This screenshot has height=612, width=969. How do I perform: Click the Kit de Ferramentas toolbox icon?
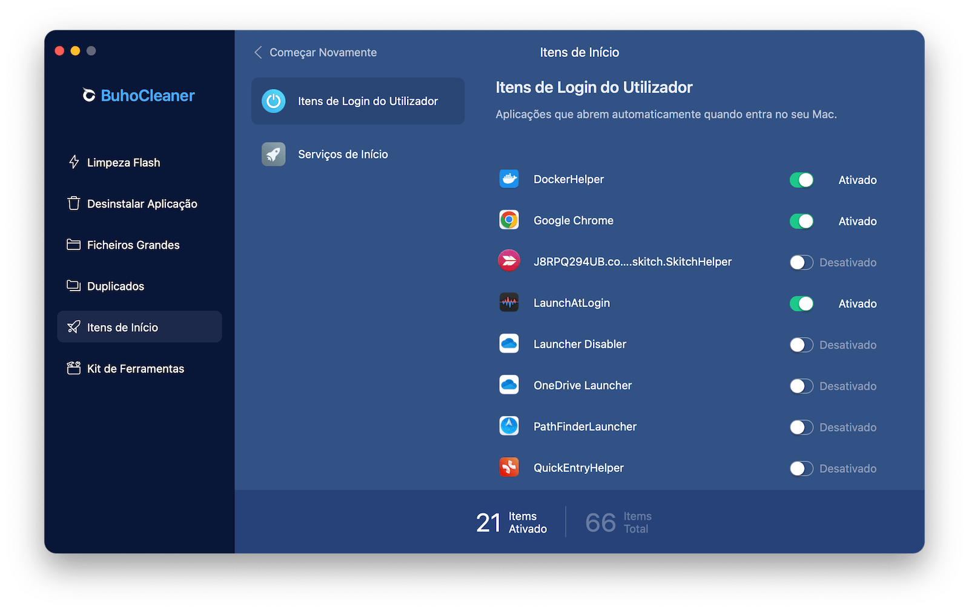click(74, 368)
